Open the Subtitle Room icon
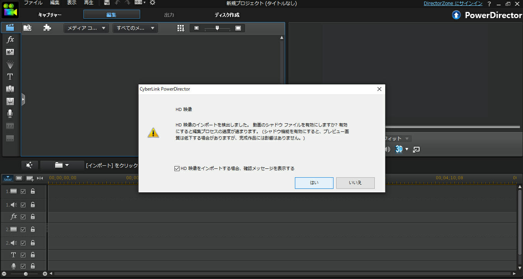523x279 pixels. pyautogui.click(x=10, y=138)
